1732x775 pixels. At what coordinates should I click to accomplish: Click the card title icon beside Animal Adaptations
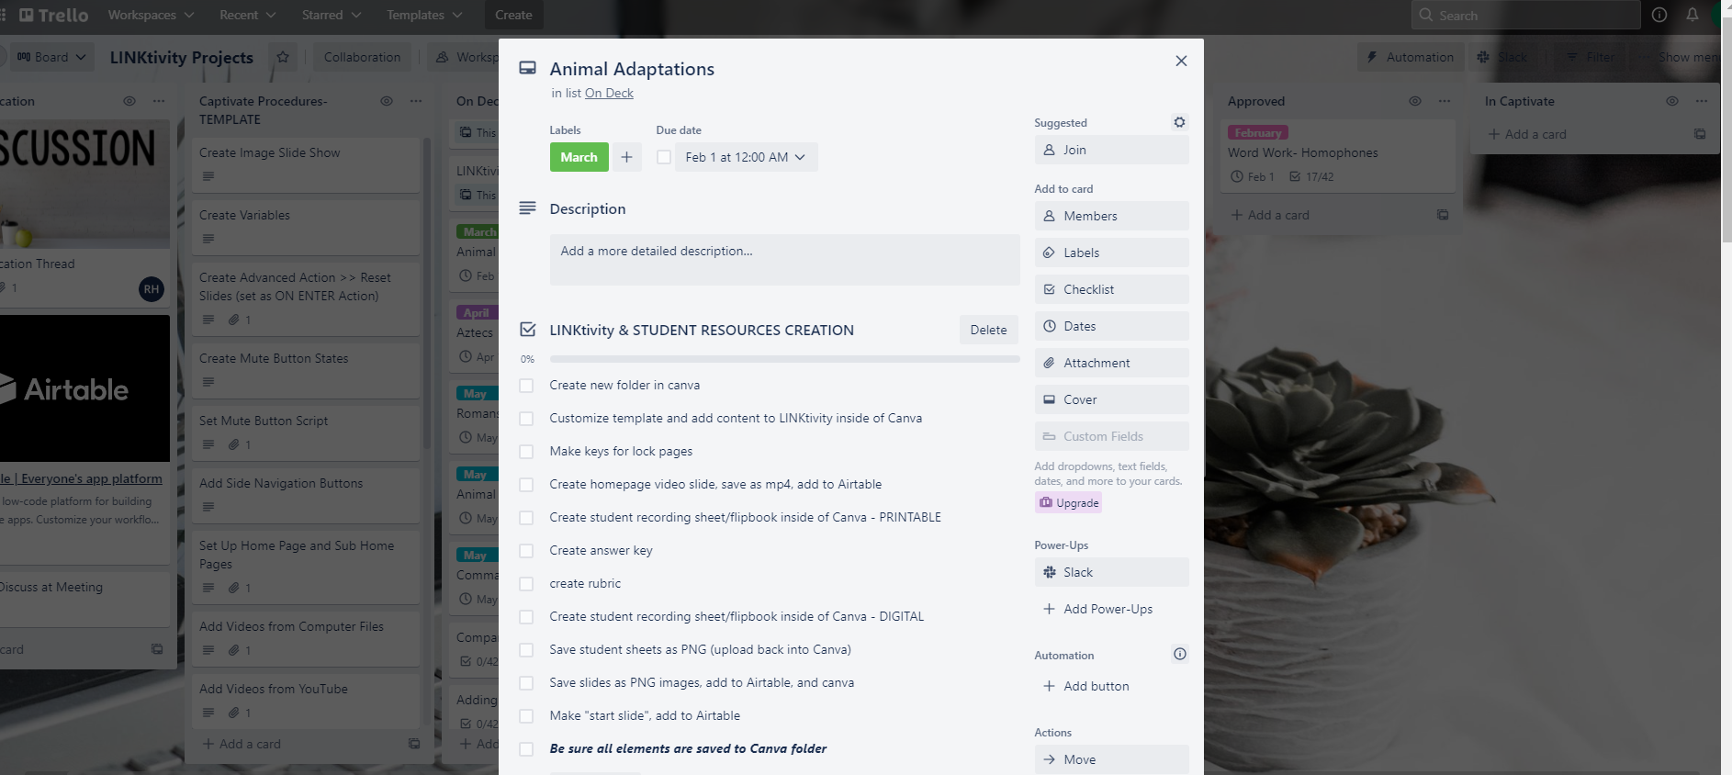527,68
